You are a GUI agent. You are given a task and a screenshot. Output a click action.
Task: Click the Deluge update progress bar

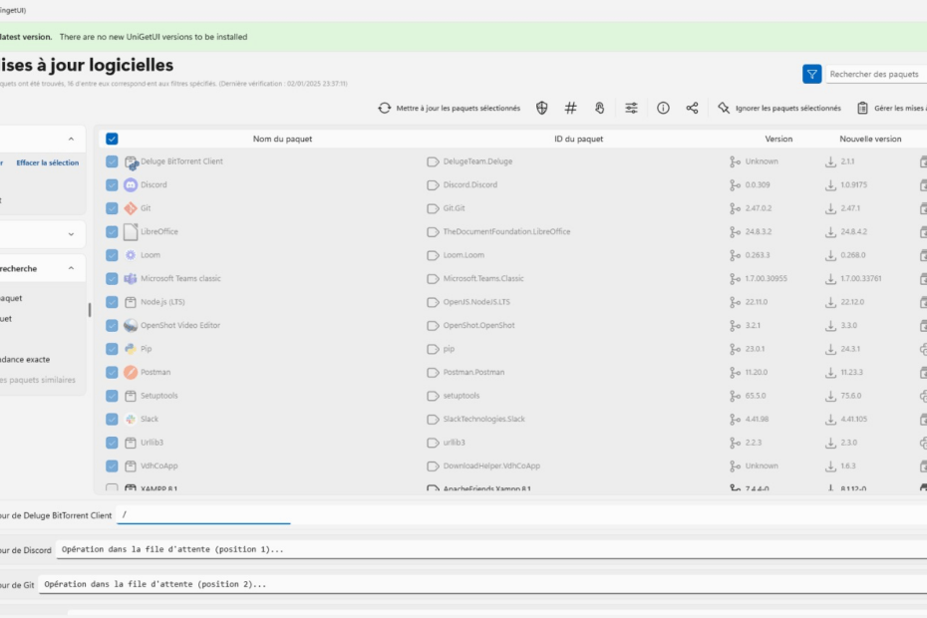click(203, 522)
